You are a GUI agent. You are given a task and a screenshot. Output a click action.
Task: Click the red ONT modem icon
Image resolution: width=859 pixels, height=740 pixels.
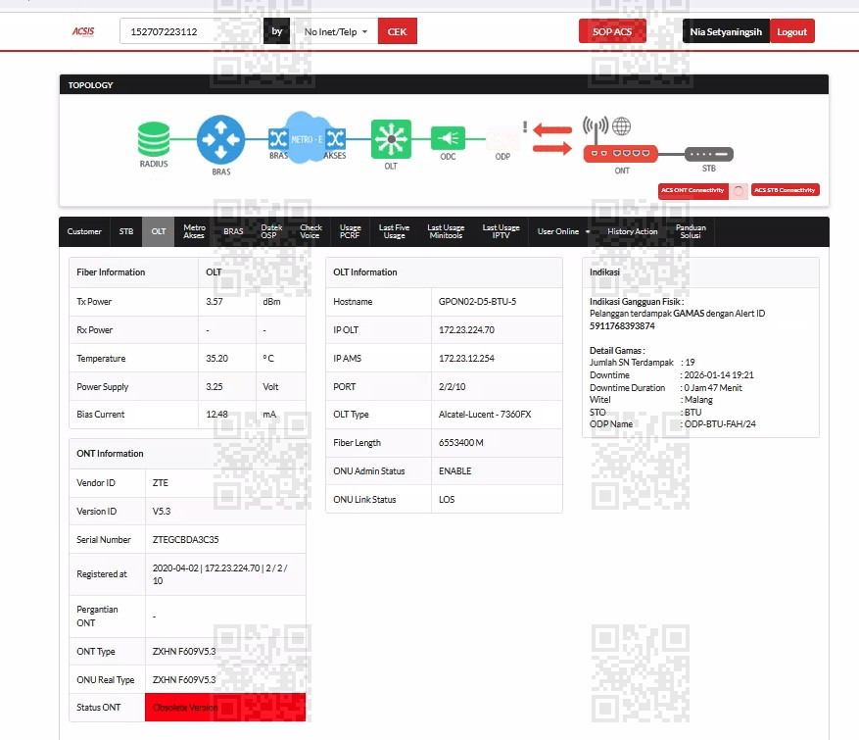620,154
